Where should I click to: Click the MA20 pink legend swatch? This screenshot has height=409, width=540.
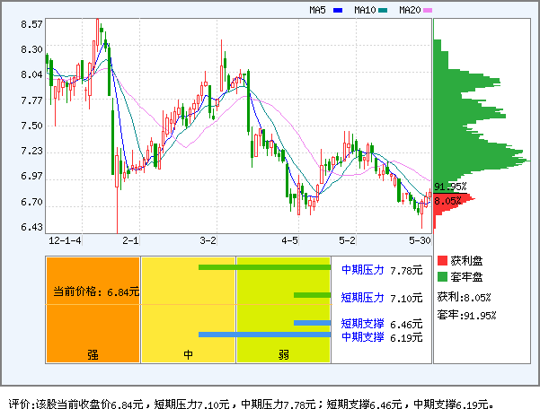pos(428,10)
